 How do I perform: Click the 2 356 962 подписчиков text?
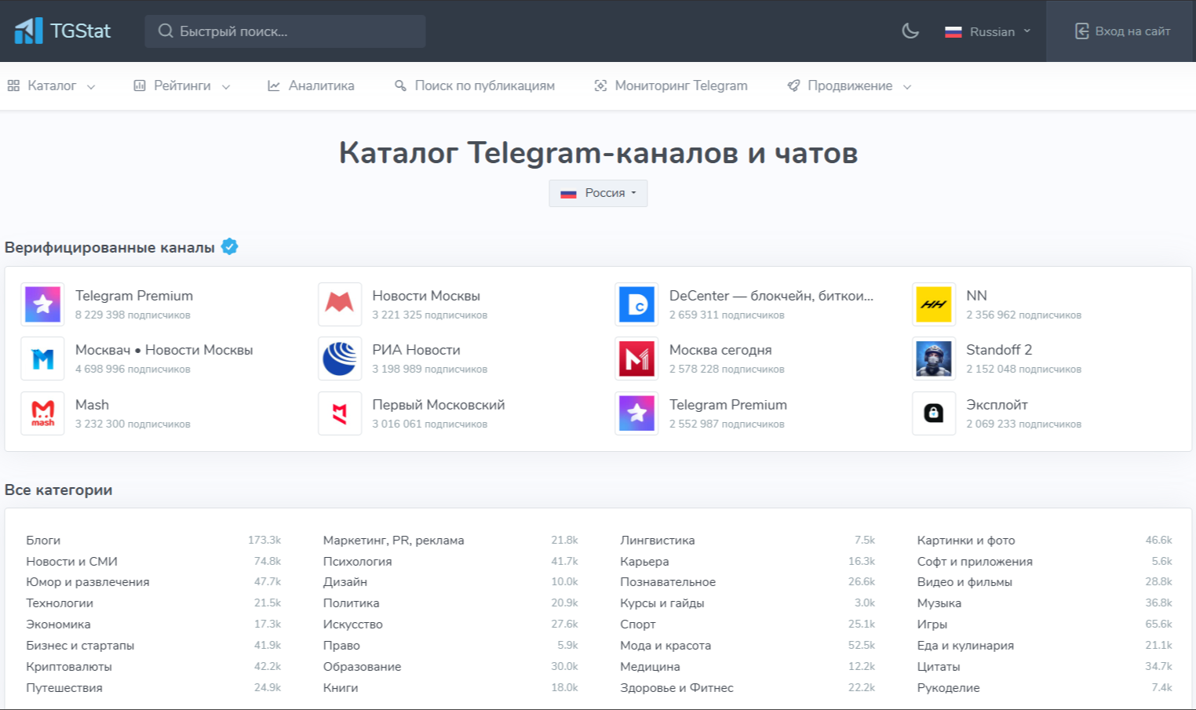[x=1023, y=315]
